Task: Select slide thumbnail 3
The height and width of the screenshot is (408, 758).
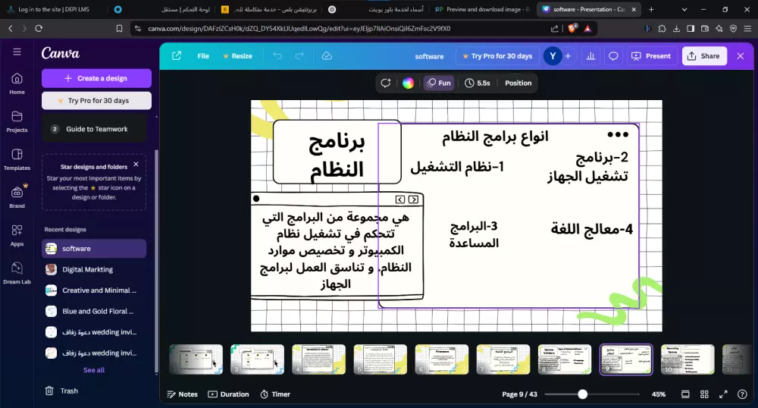Action: click(x=257, y=359)
